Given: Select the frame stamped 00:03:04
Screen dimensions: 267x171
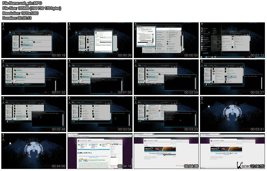Looking at the screenshot, I should point(100,114).
